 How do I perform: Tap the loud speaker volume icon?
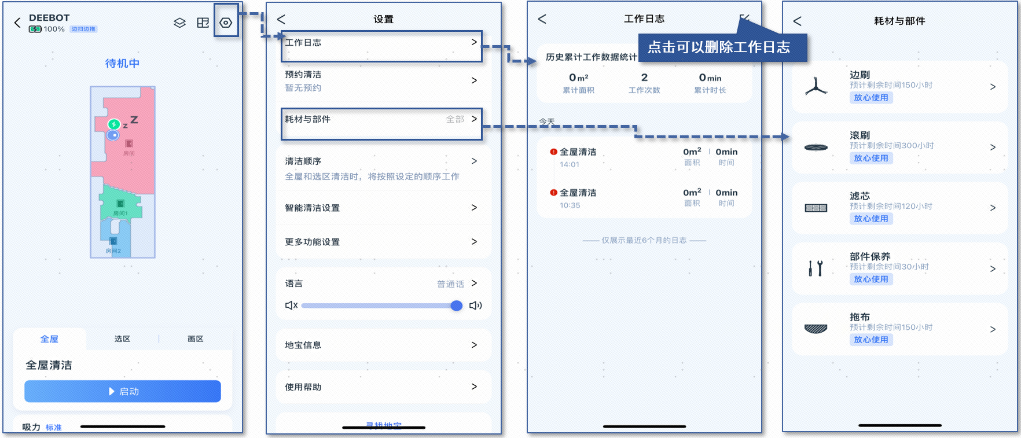click(x=475, y=306)
